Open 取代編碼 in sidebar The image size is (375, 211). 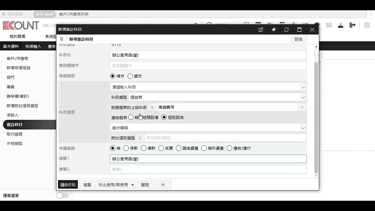14,134
